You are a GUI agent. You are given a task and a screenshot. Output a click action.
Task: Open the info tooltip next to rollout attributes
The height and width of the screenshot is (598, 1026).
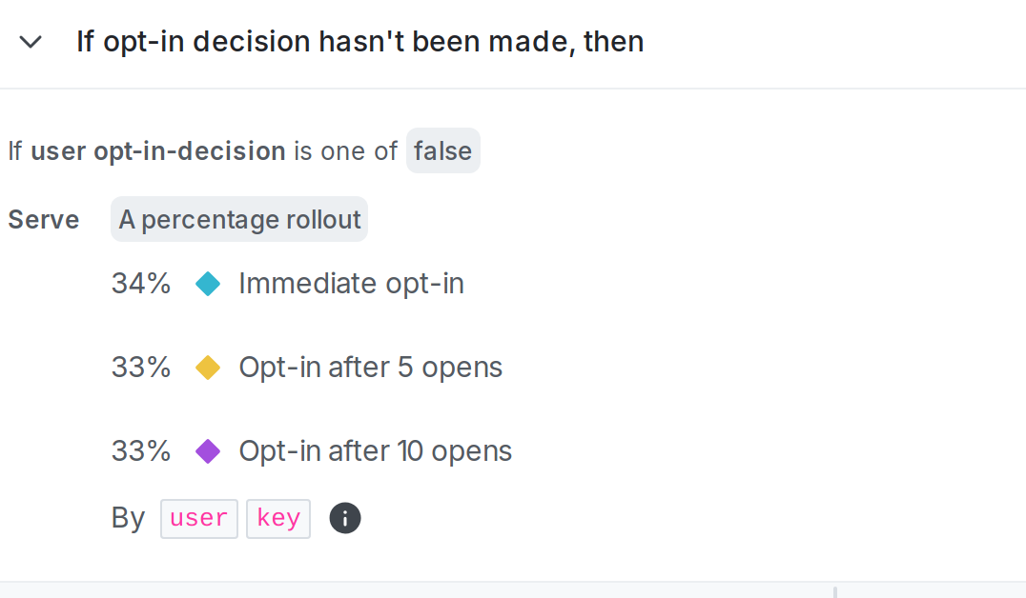(x=345, y=518)
